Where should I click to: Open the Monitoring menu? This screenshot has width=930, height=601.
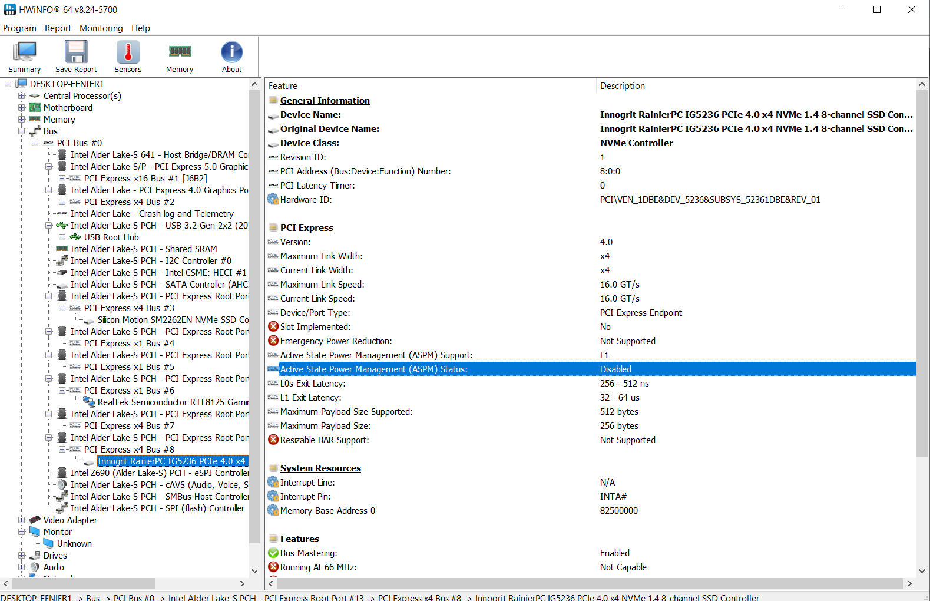[x=101, y=28]
